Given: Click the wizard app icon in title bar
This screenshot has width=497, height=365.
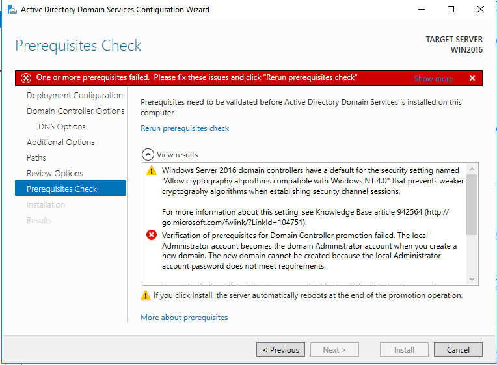Looking at the screenshot, I should pyautogui.click(x=12, y=10).
